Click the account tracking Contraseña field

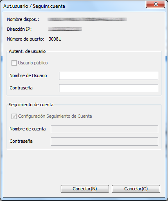(x=104, y=142)
